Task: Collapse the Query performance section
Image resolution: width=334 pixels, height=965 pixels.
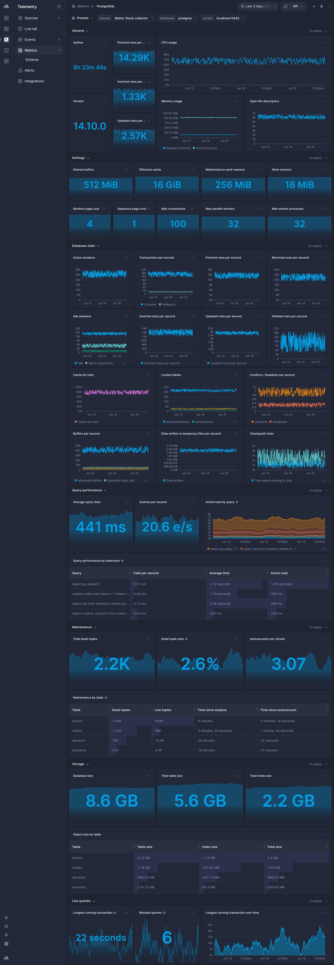Action: 89,490
